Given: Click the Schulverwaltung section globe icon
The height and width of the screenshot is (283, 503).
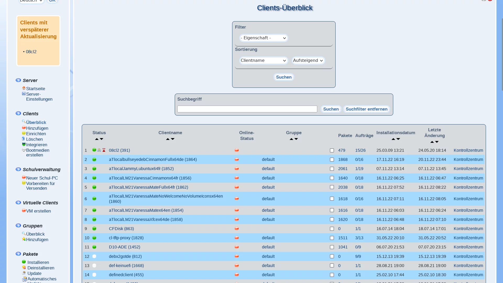Looking at the screenshot, I should tap(18, 169).
